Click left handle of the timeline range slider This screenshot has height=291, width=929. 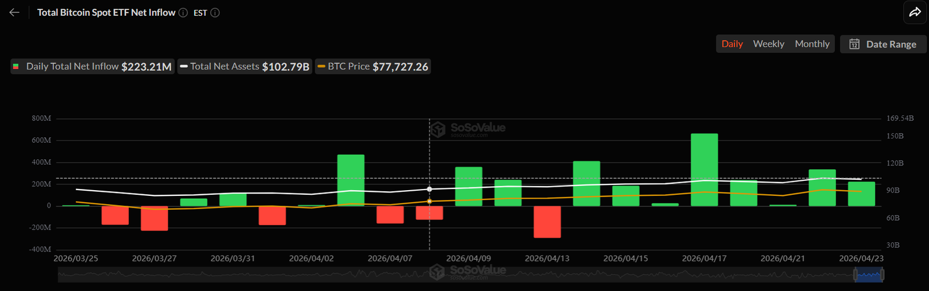coord(855,274)
